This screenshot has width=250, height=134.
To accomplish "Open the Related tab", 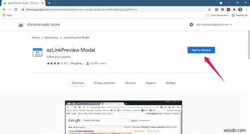I will 170,83.
